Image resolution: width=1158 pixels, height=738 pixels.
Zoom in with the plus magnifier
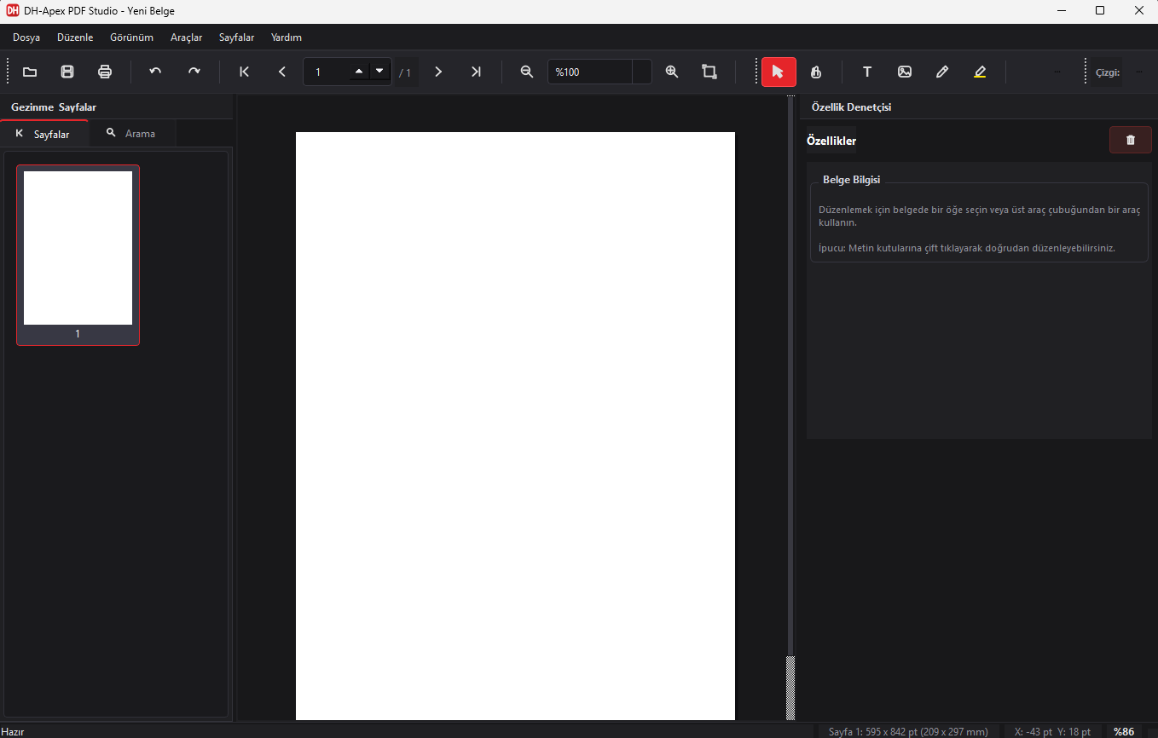672,72
